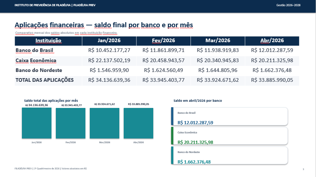Select the Mar/2026 column header
Image resolution: width=316 pixels, height=177 pixels.
pyautogui.click(x=218, y=41)
